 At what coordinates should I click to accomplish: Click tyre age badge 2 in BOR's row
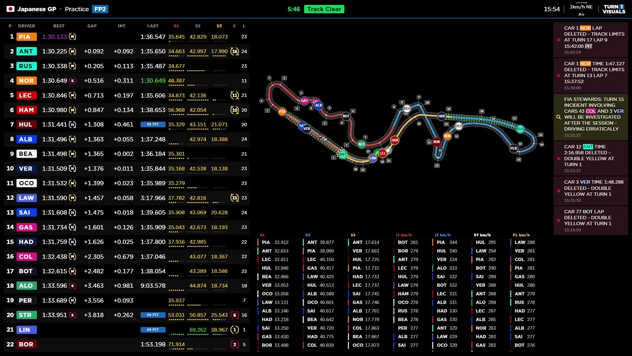click(235, 345)
